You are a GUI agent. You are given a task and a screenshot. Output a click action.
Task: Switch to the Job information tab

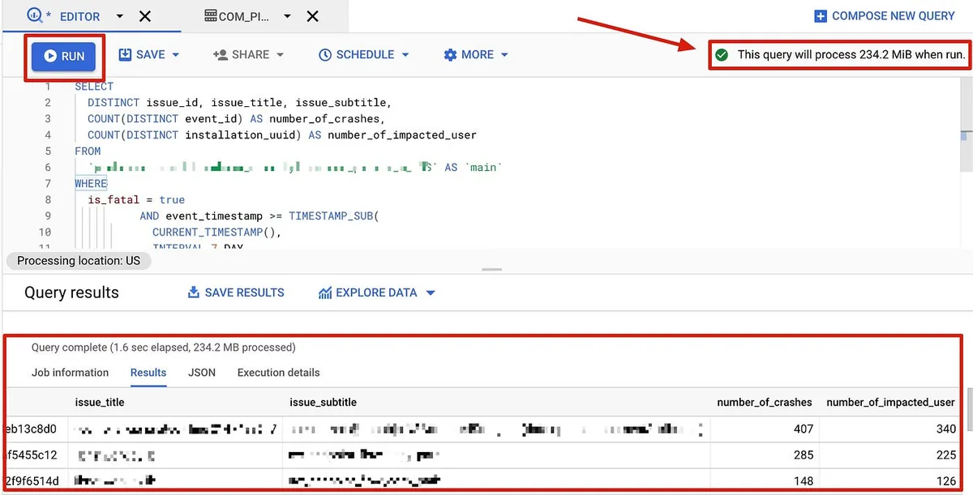coord(70,373)
